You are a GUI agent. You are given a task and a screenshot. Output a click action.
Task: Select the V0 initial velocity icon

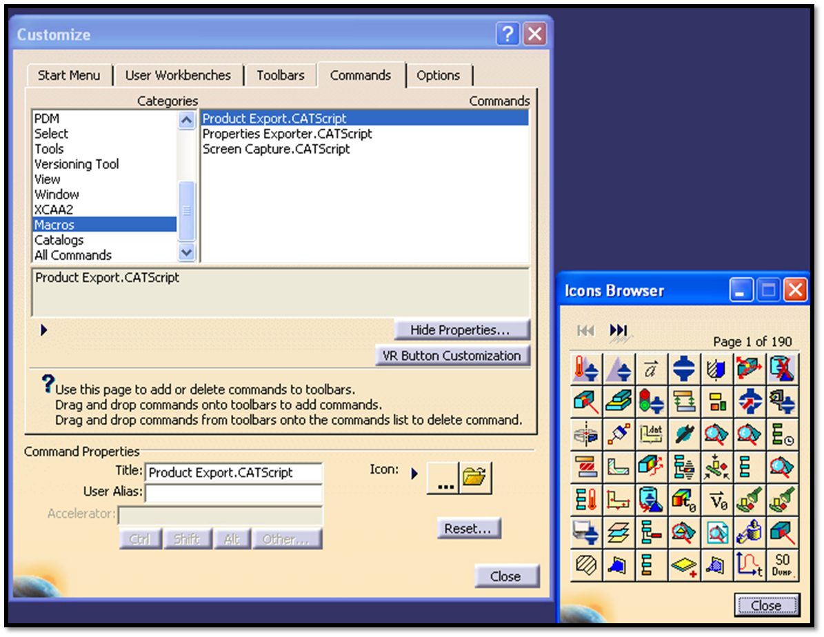(717, 499)
